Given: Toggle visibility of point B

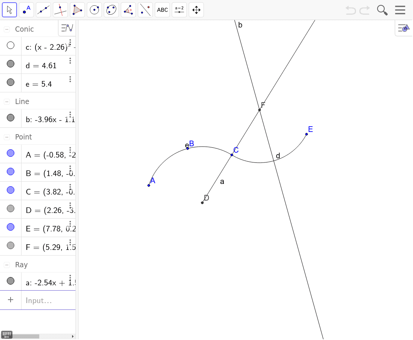Looking at the screenshot, I should [11, 172].
